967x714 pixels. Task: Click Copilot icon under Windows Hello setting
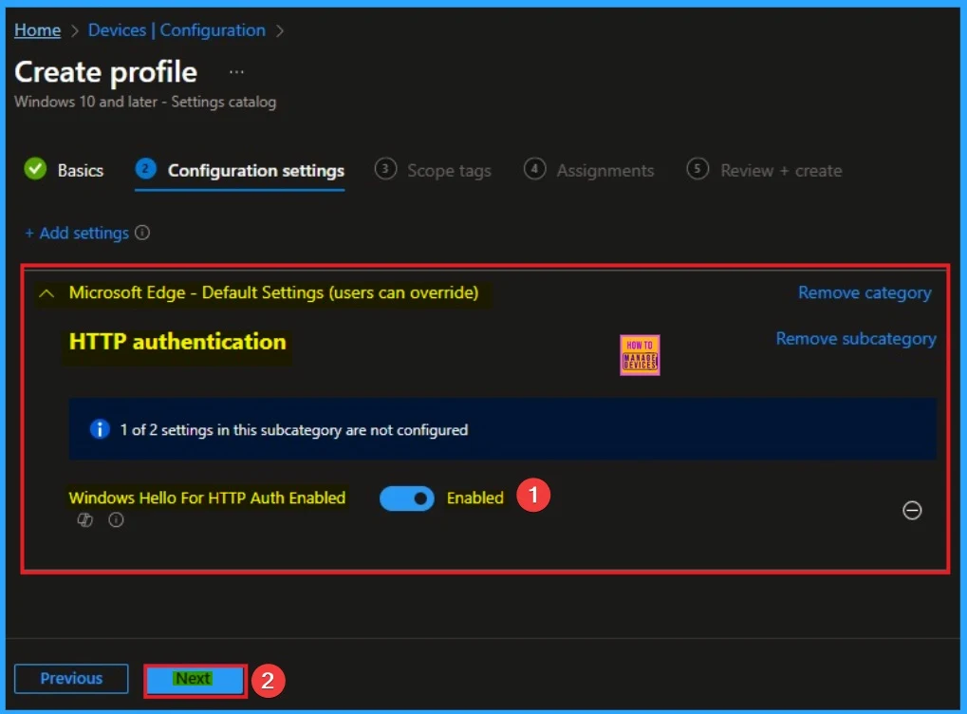pyautogui.click(x=85, y=520)
